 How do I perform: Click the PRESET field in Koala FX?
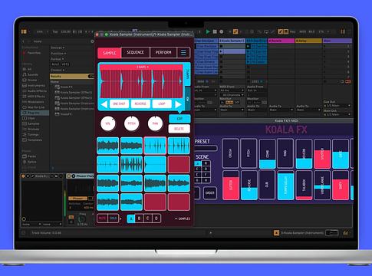pyautogui.click(x=206, y=148)
